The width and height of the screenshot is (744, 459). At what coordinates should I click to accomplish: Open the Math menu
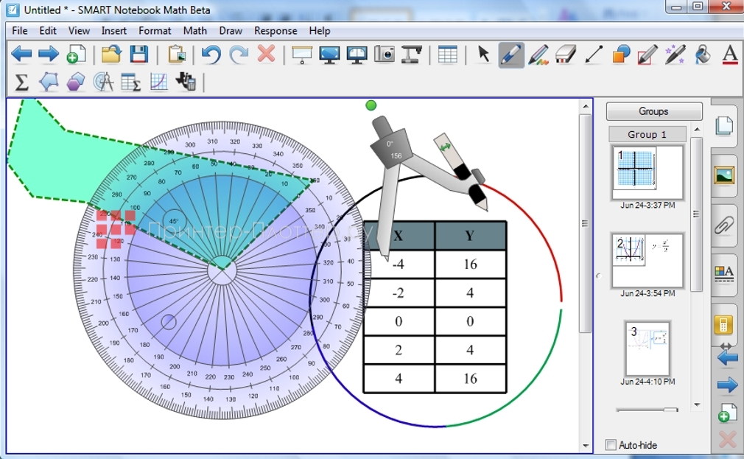point(194,30)
